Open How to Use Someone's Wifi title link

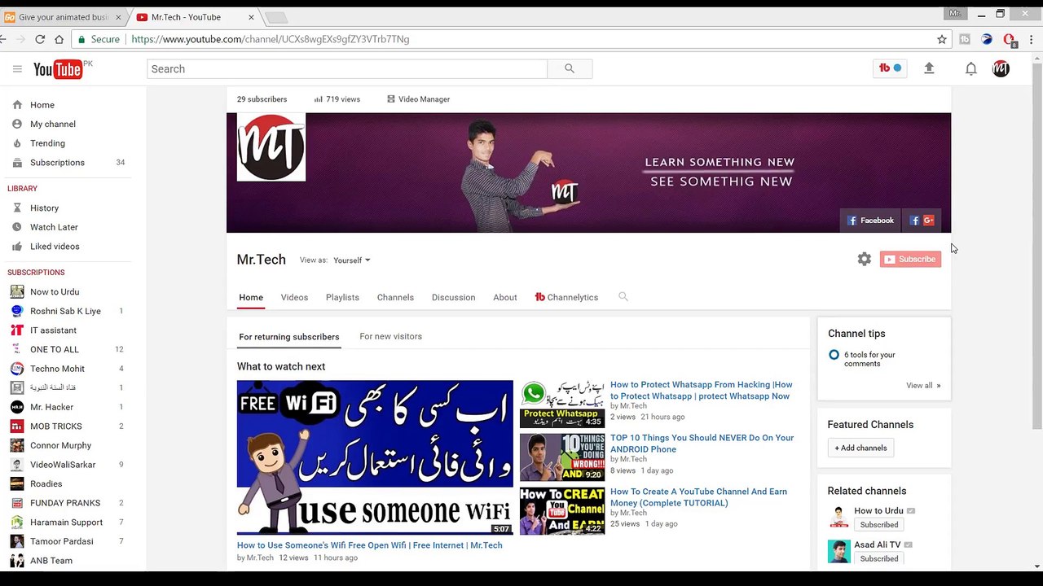(370, 545)
